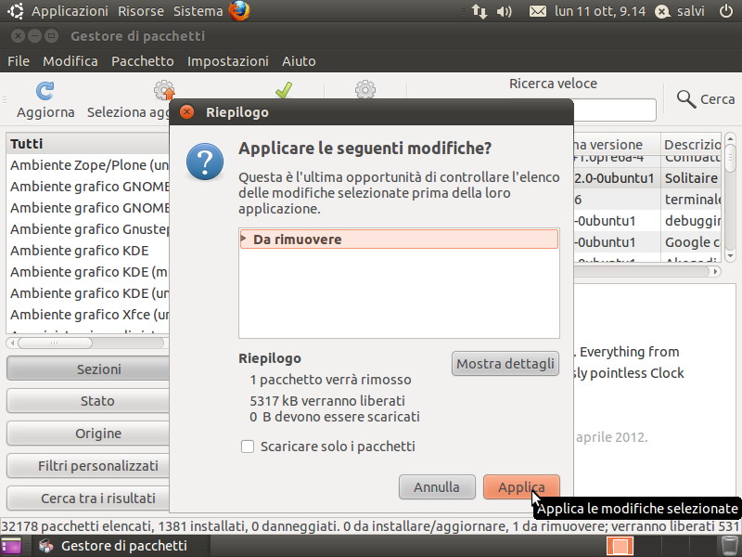The image size is (742, 557).
Task: Click the Origine filter button
Action: point(88,434)
